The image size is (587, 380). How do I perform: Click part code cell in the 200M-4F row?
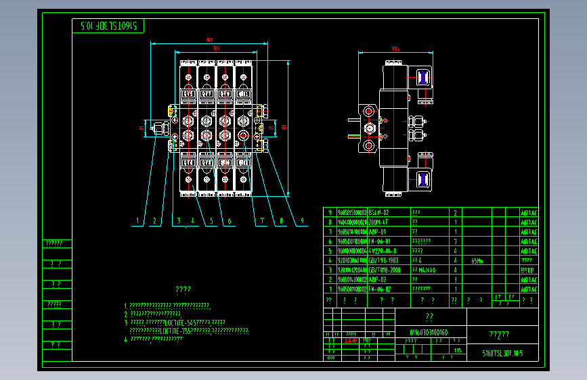pos(352,222)
